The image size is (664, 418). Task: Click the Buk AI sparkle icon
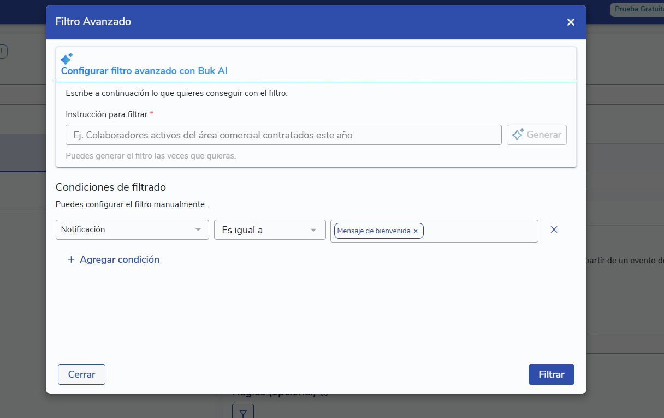coord(67,59)
